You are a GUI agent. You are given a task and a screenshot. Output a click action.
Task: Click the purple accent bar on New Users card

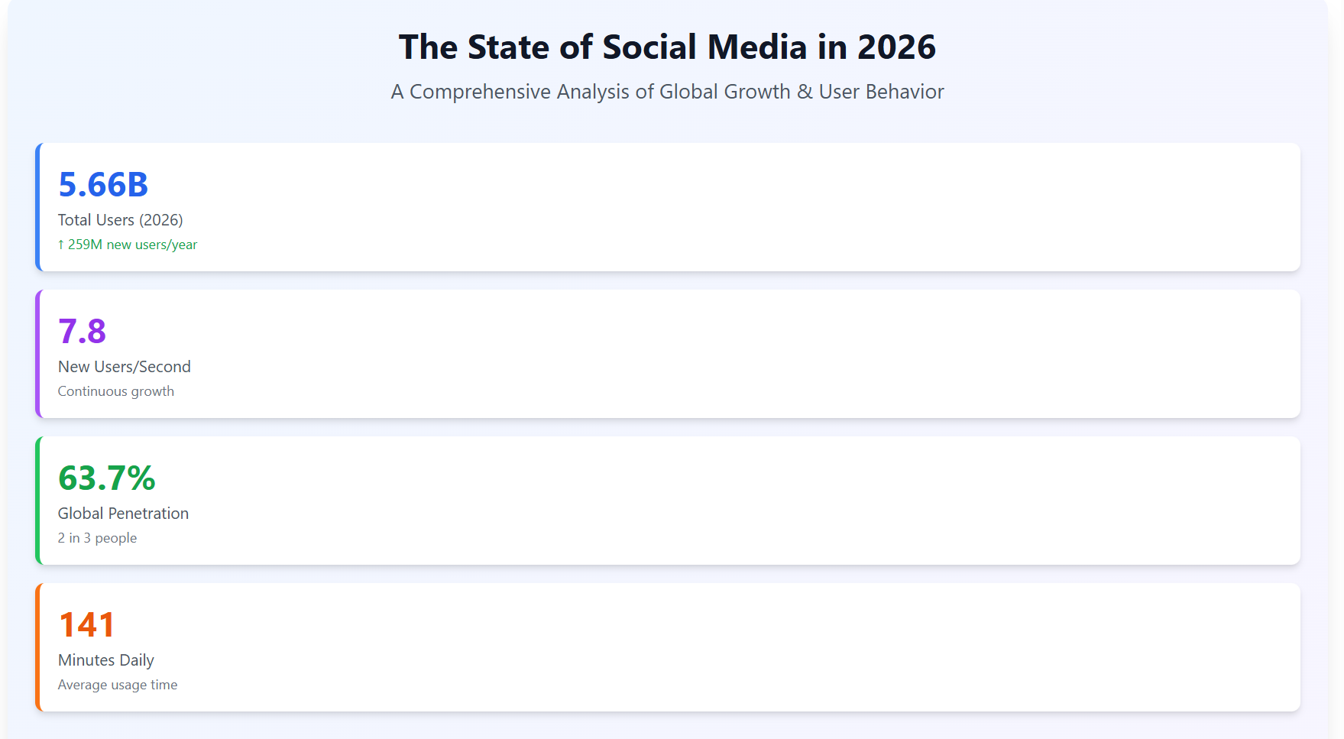(x=37, y=354)
